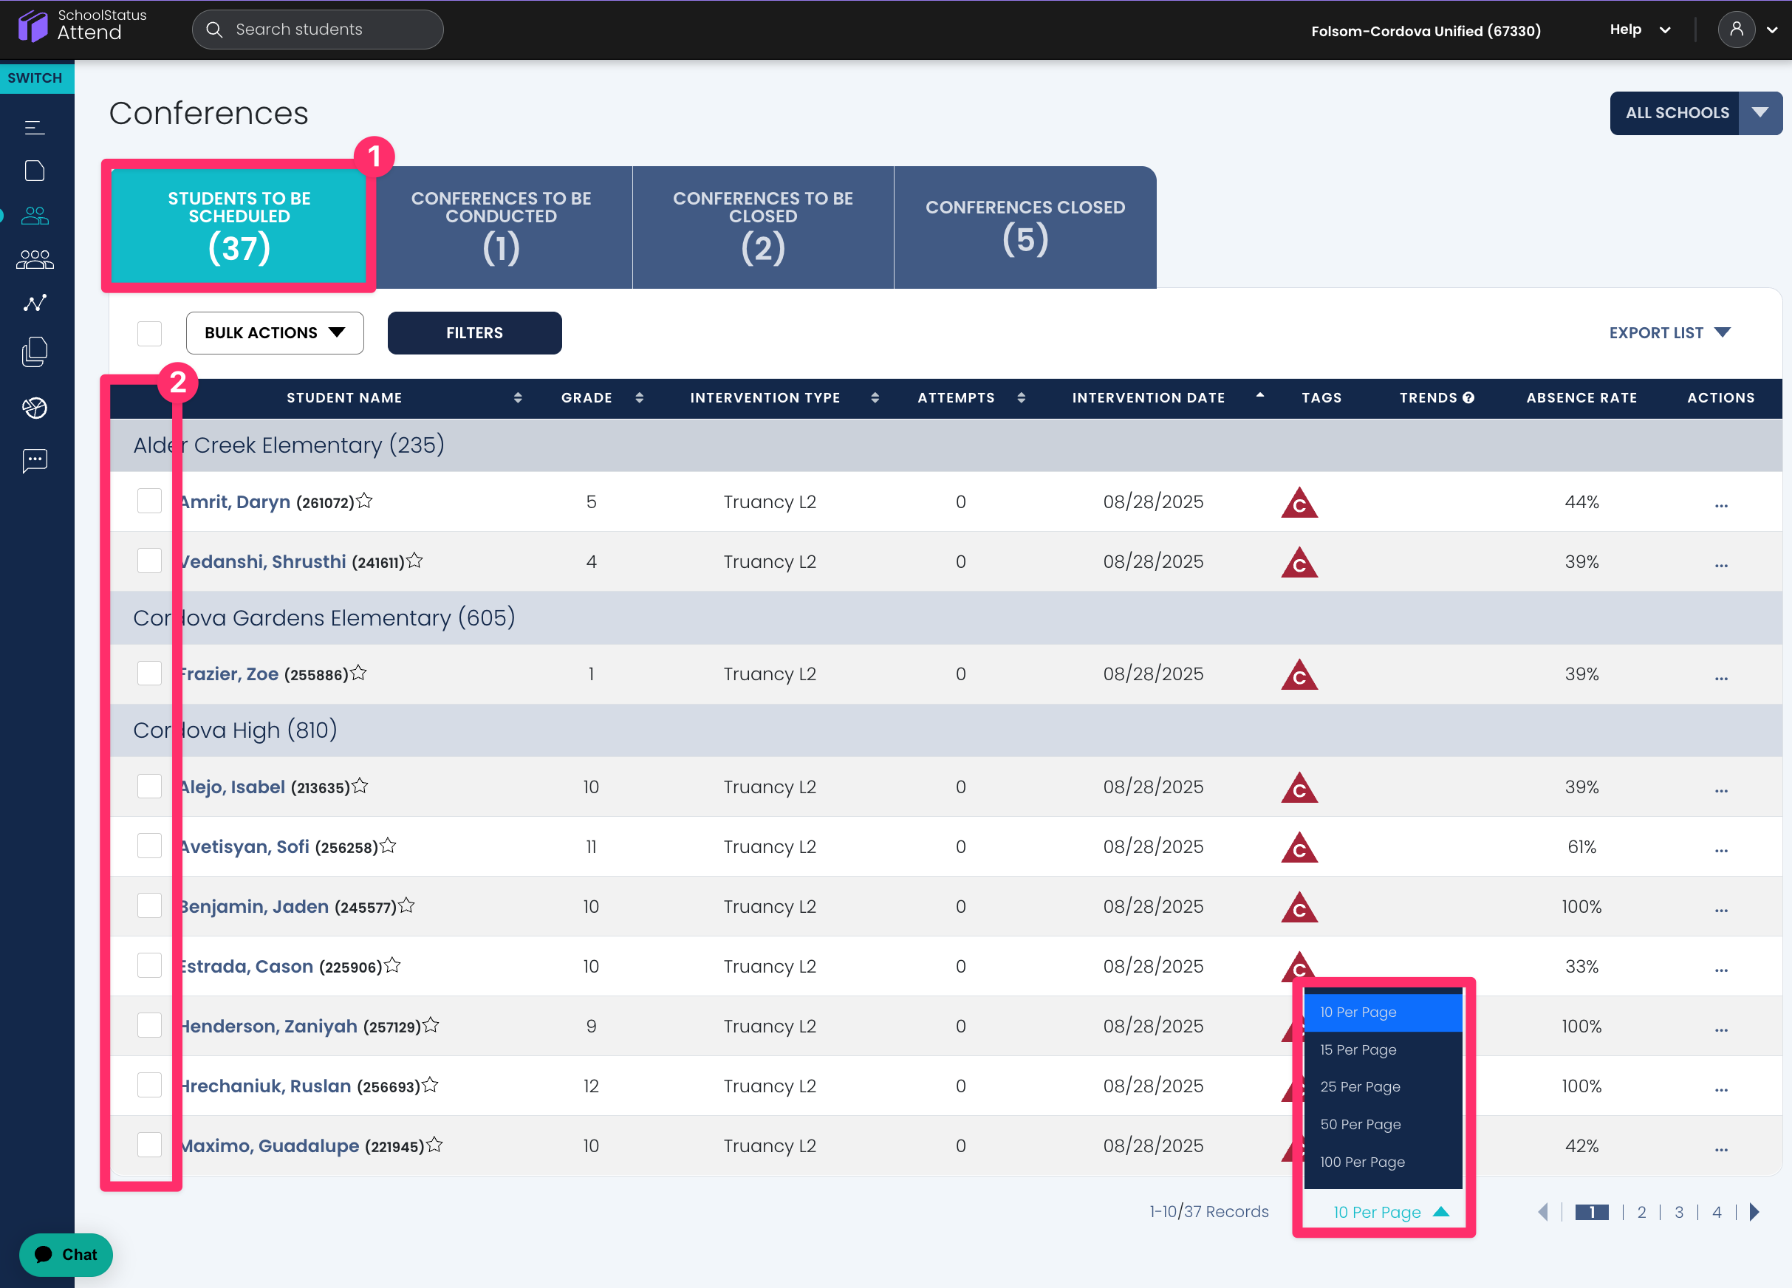Click the Trends help question mark icon
Image resolution: width=1792 pixels, height=1288 pixels.
coord(1468,397)
